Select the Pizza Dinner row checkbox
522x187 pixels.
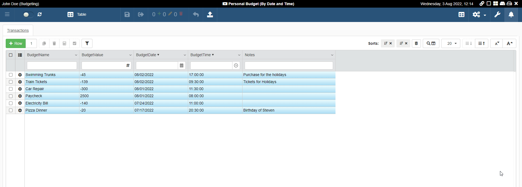[x=11, y=110]
